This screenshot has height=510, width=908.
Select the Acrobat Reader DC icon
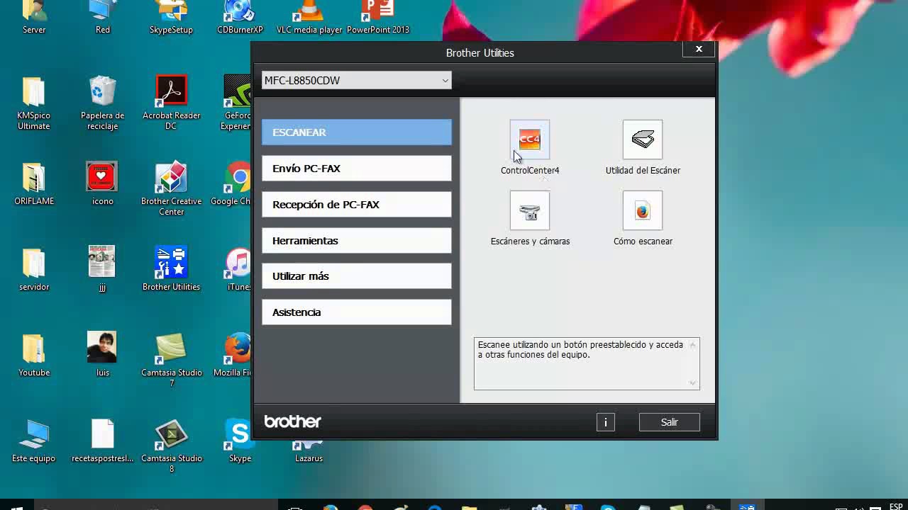coord(171,103)
